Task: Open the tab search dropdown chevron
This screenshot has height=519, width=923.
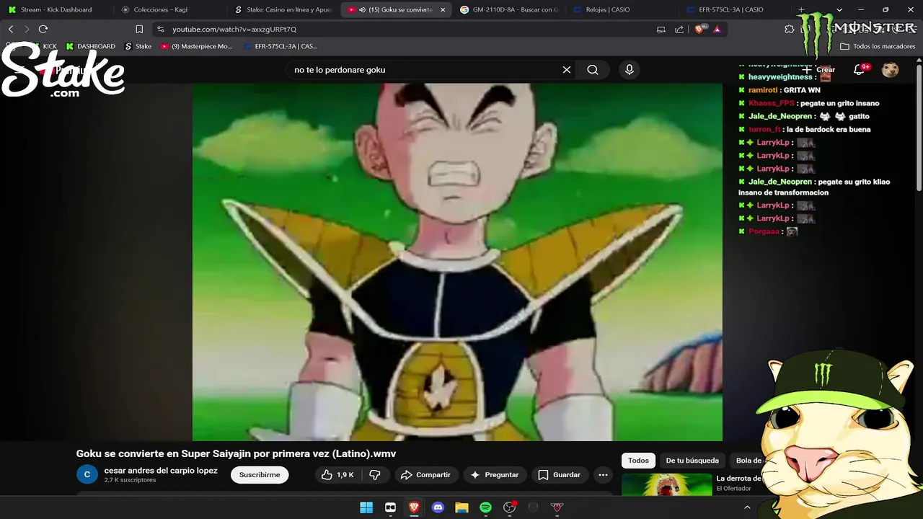Action: point(839,10)
